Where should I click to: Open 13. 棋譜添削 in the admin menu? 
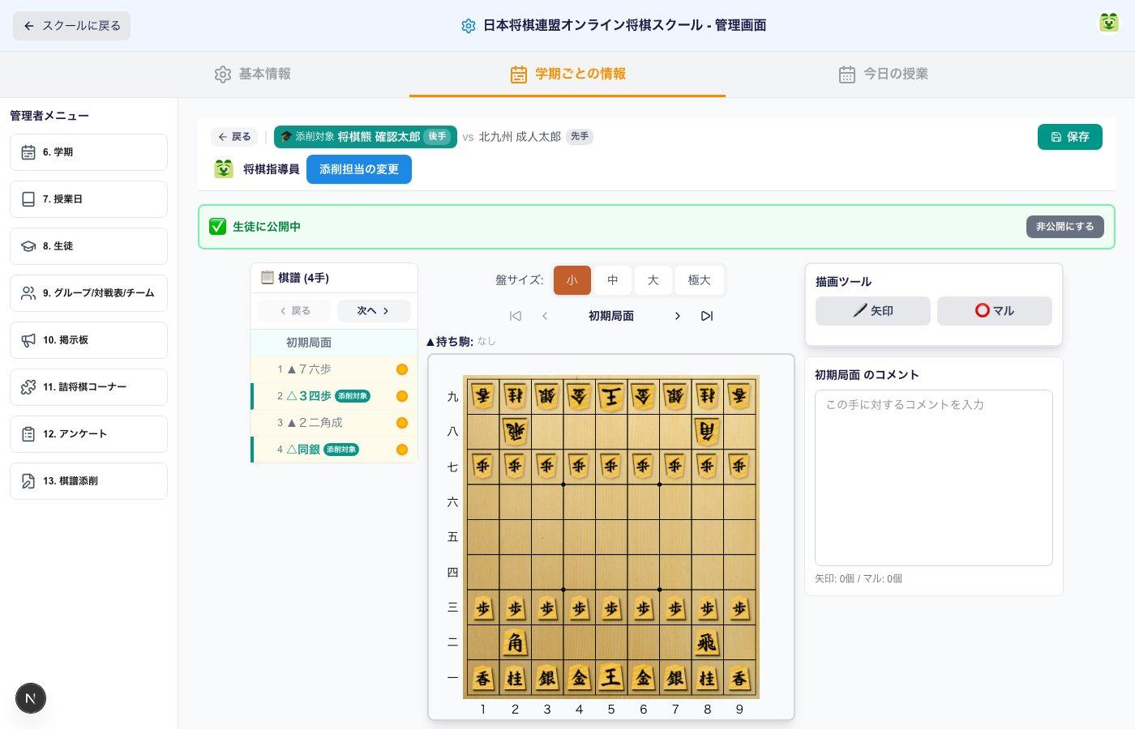pos(88,481)
